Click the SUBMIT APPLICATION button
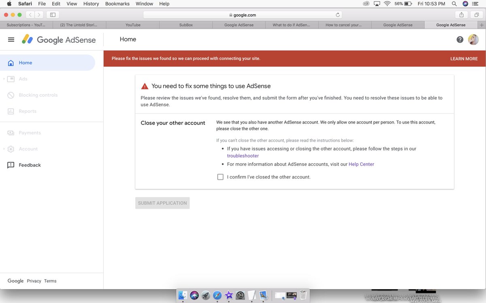 click(x=162, y=203)
